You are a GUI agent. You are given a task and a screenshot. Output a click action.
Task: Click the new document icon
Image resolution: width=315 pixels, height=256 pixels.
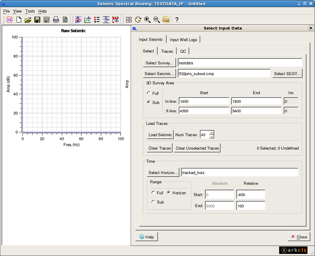click(19, 20)
